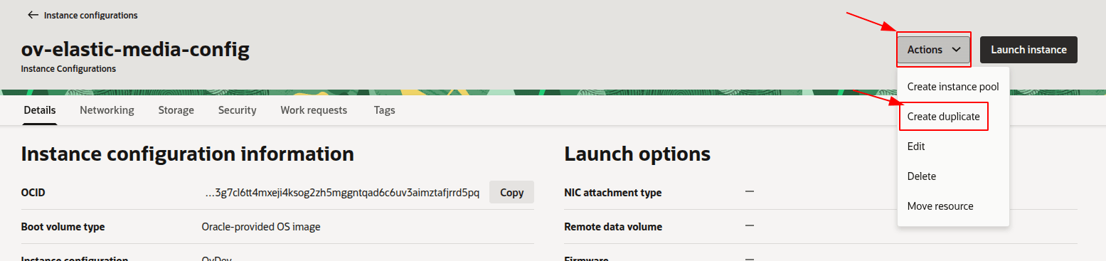This screenshot has width=1106, height=261.
Task: Click the Launch instance button
Action: point(1028,50)
